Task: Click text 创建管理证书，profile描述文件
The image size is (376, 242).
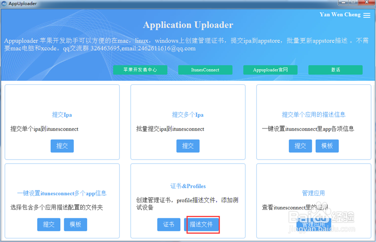Action: pyautogui.click(x=176, y=200)
